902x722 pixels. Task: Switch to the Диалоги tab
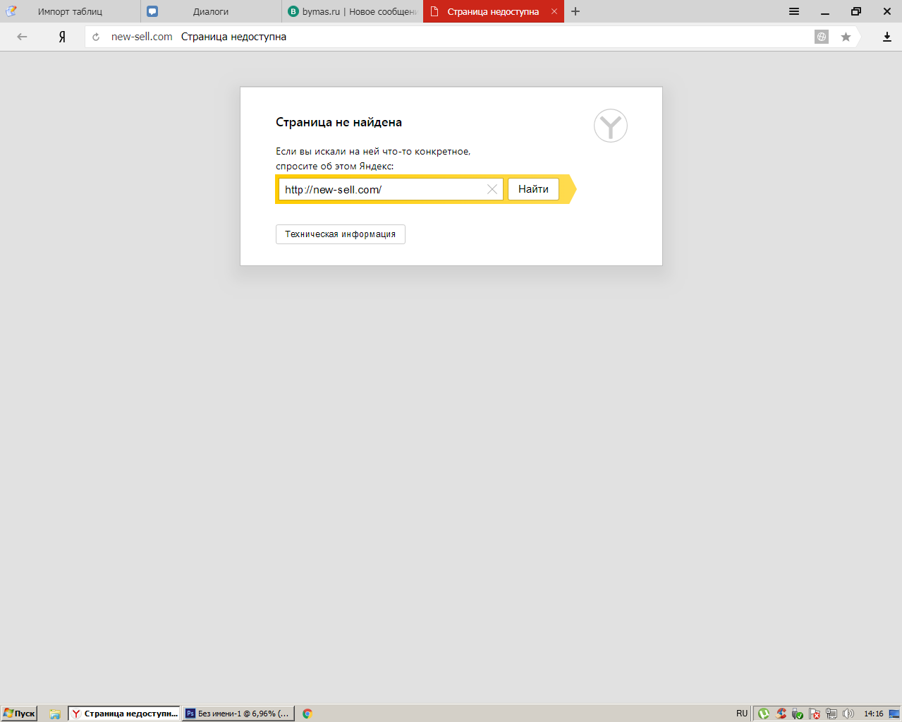point(211,11)
